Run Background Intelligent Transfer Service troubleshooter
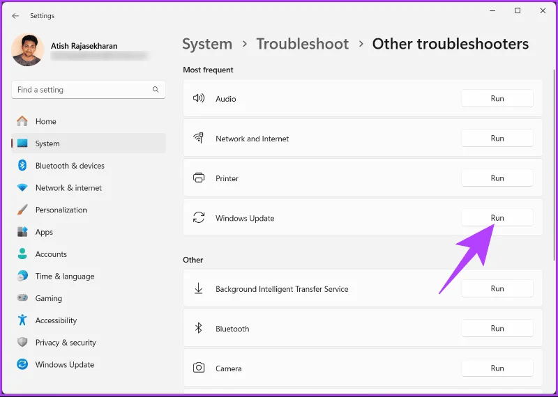This screenshot has width=558, height=397. point(497,288)
